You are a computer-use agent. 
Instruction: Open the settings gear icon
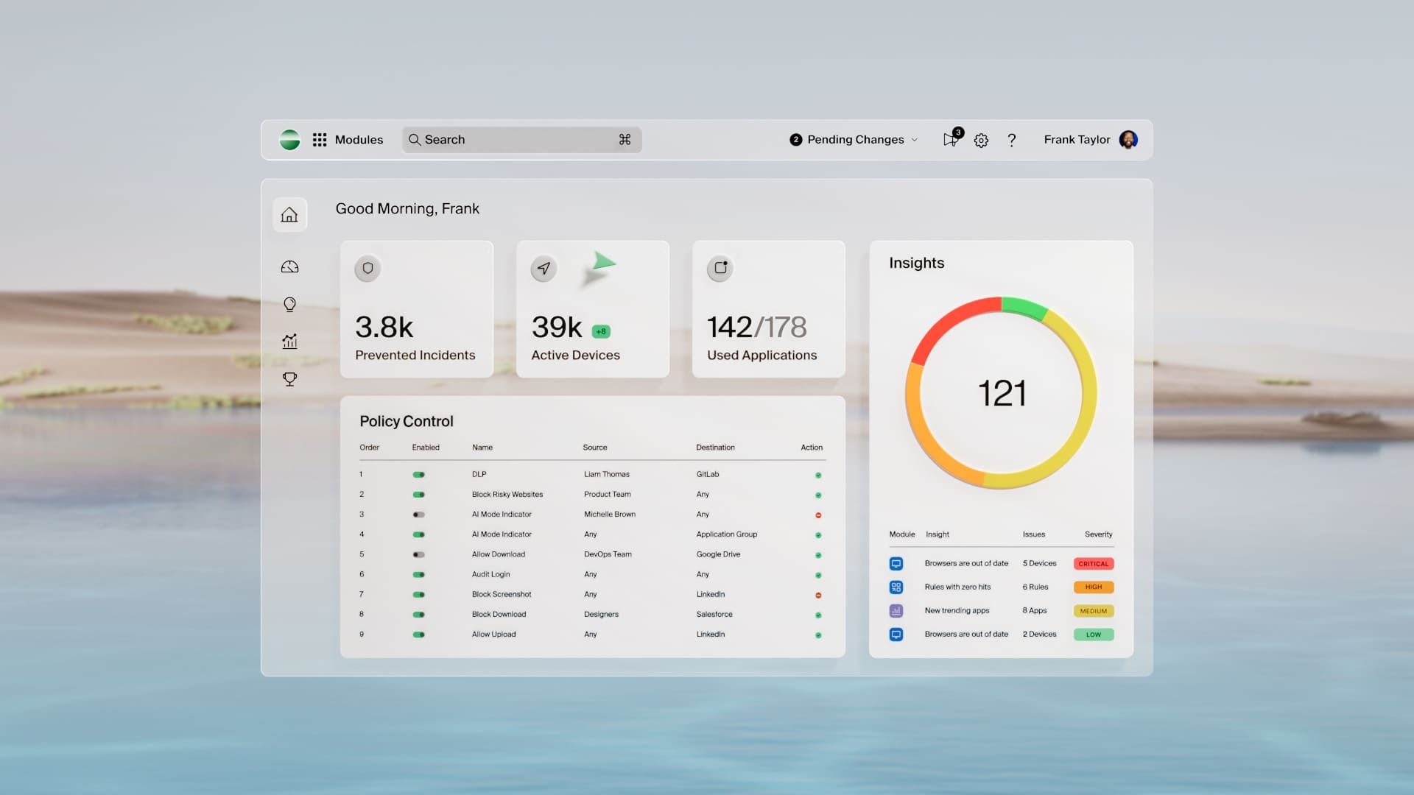[981, 141]
